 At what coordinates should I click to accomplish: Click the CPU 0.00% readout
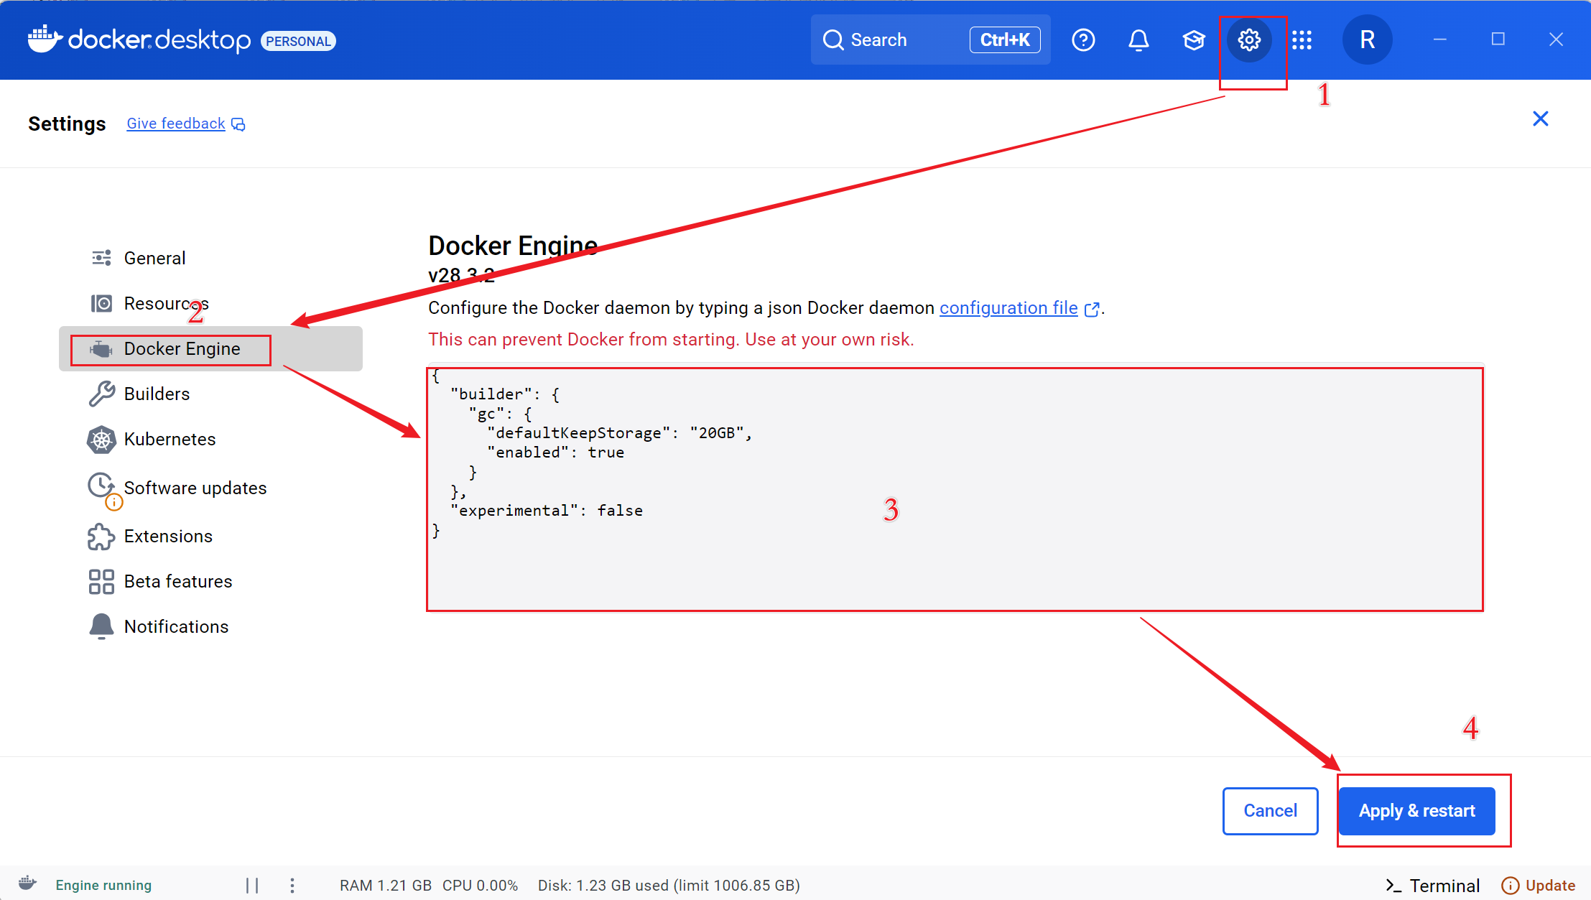(480, 886)
